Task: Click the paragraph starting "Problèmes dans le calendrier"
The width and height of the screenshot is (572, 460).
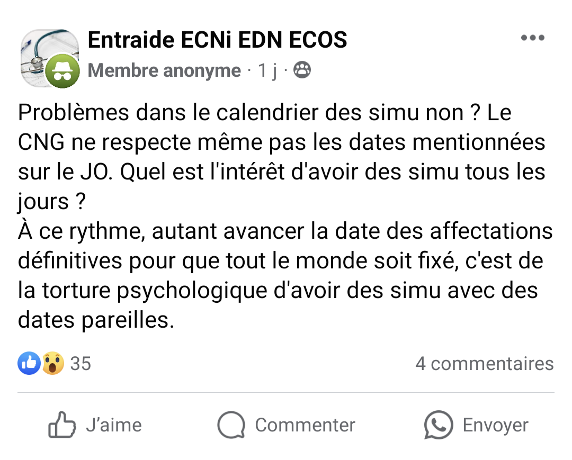Action: (281, 157)
